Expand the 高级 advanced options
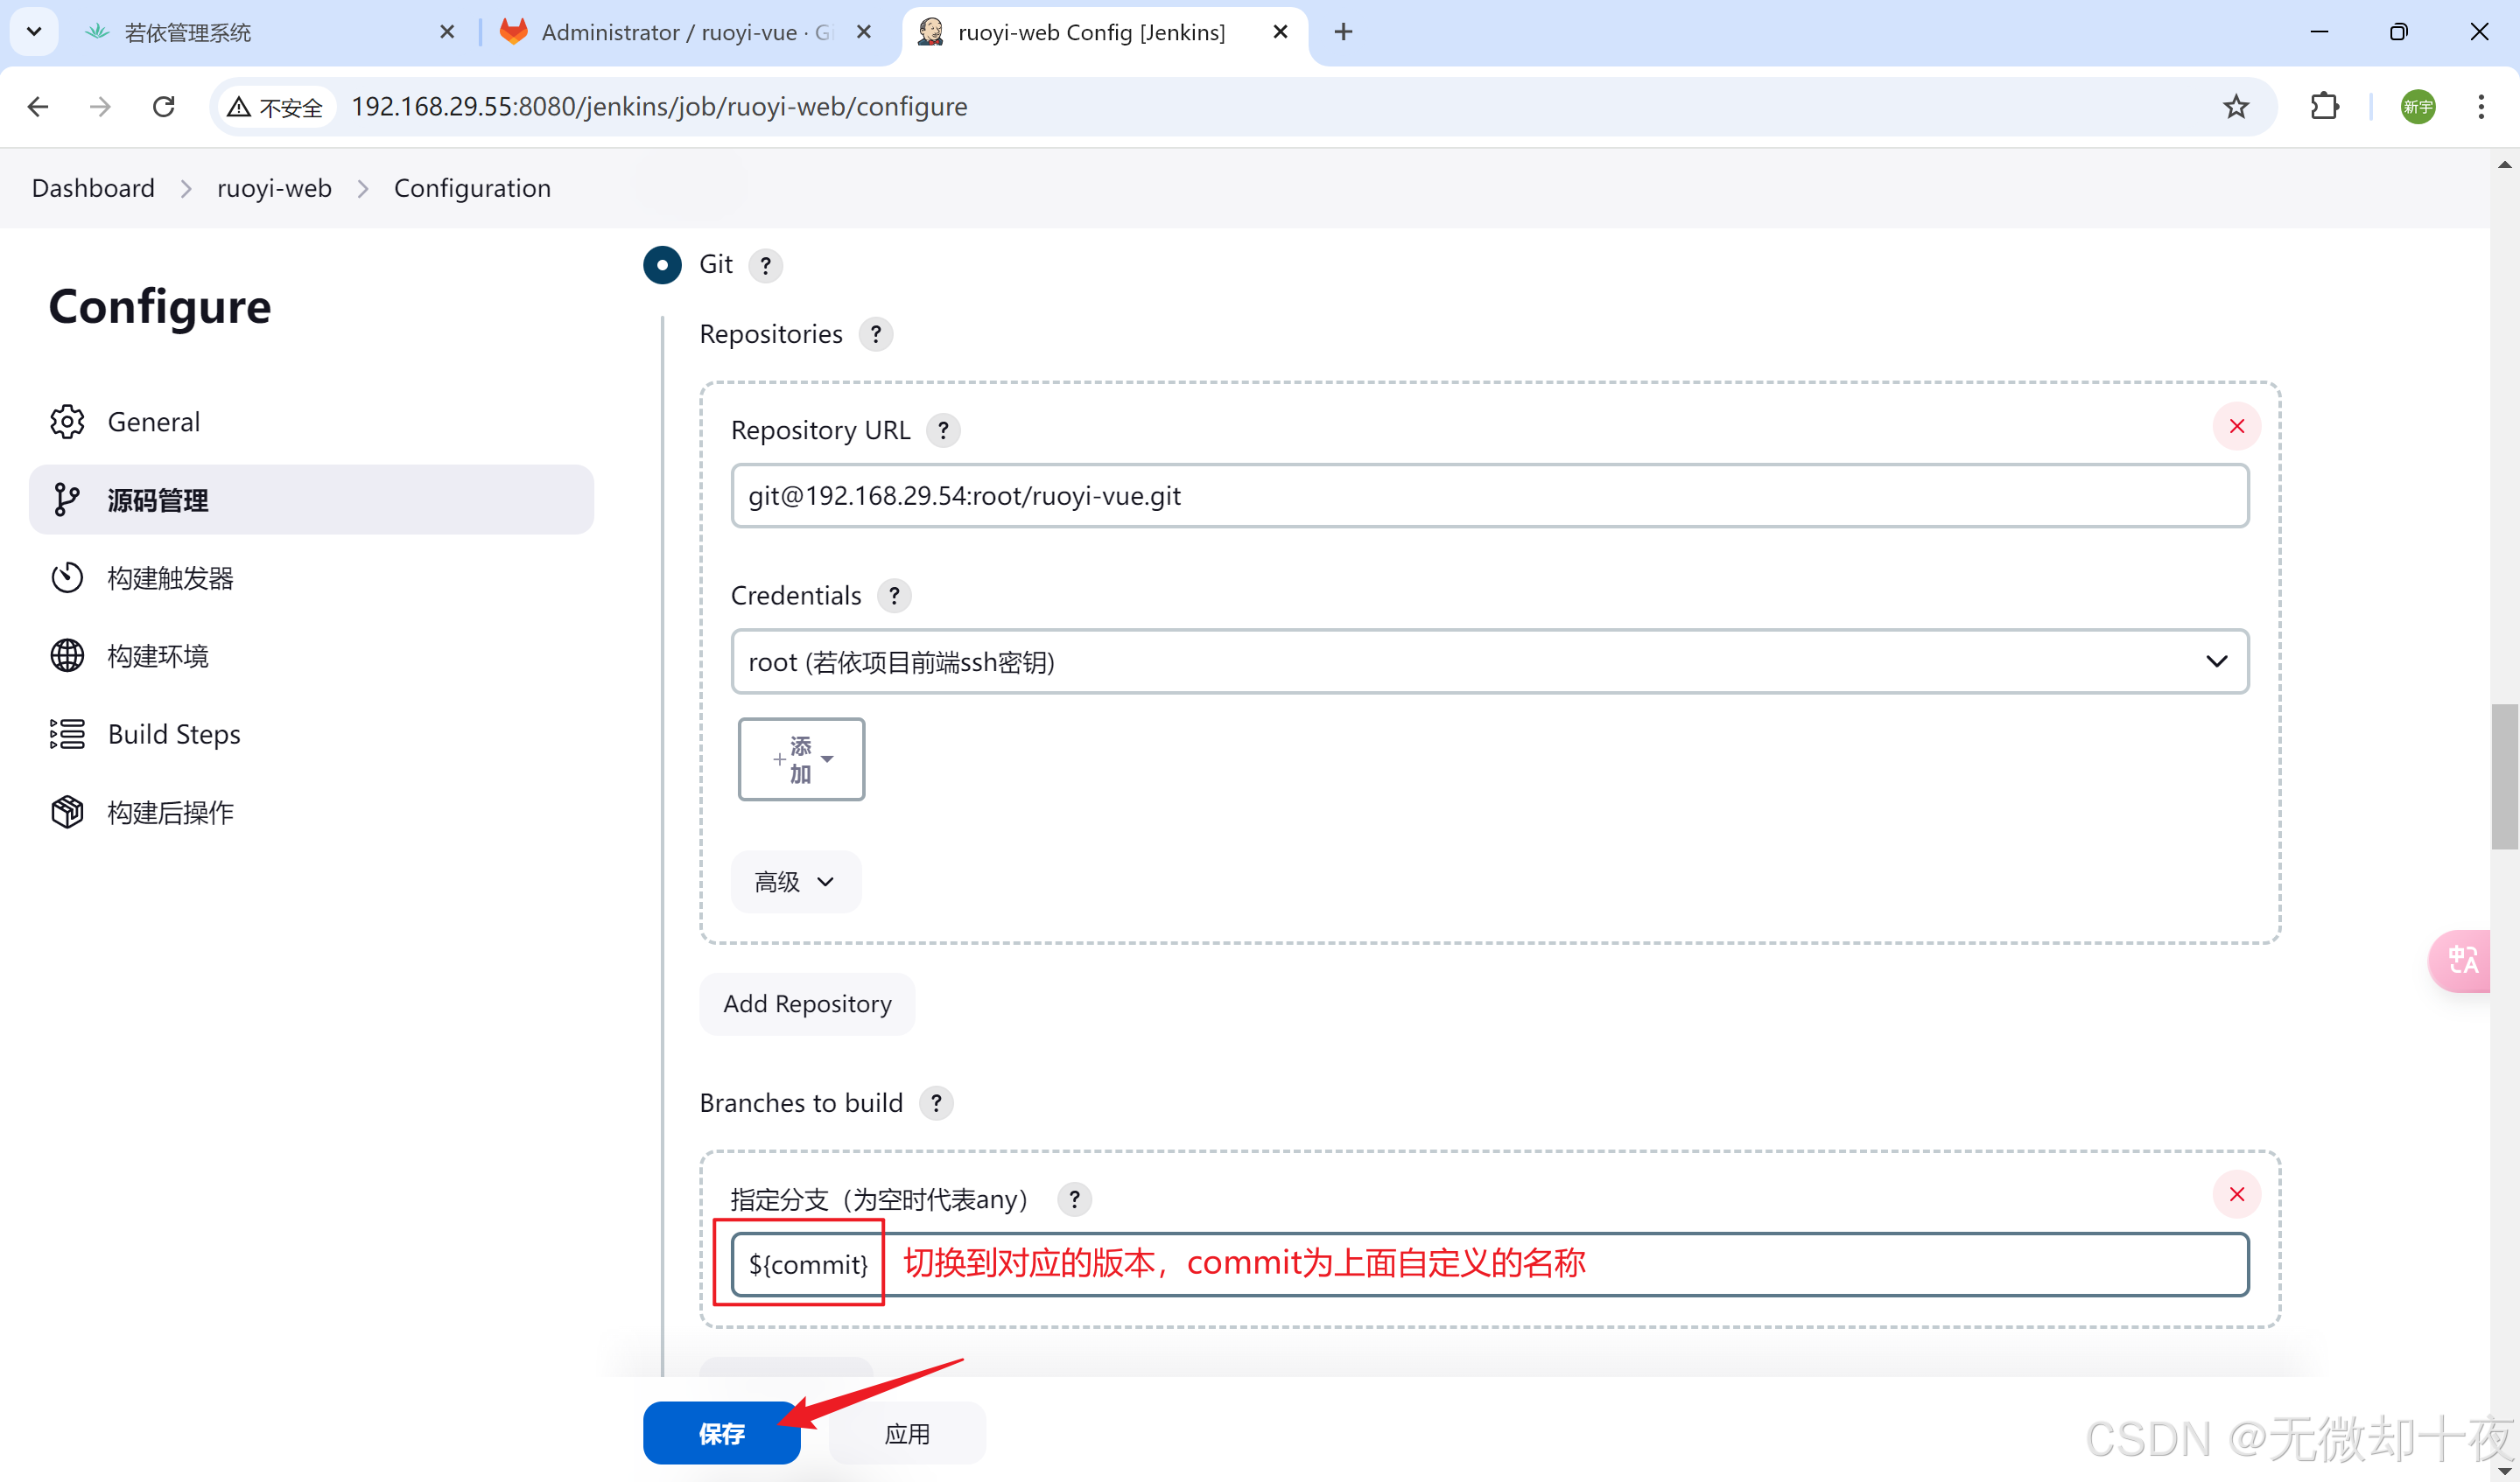This screenshot has width=2520, height=1482. pyautogui.click(x=795, y=881)
